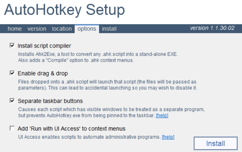Select the options tab
The height and width of the screenshot is (152, 242).
coord(87,29)
